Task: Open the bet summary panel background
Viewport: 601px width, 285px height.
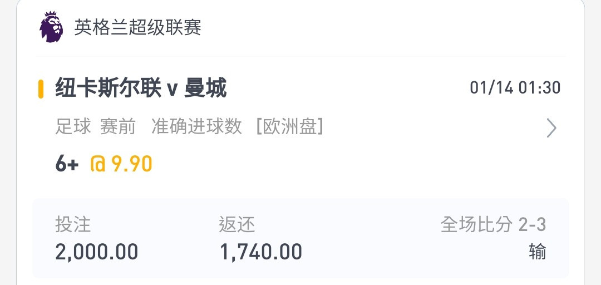Action: coord(300,238)
